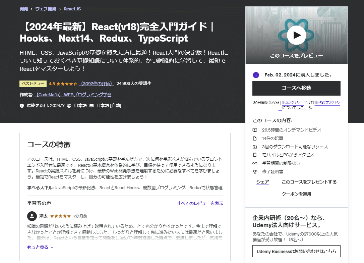Open the 3092件の評価 ratings link
Image resolution: width=364 pixels, height=263 pixels.
96,84
